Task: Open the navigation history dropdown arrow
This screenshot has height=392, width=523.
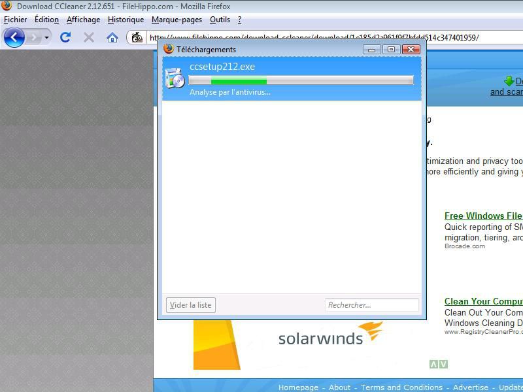Action: 46,37
